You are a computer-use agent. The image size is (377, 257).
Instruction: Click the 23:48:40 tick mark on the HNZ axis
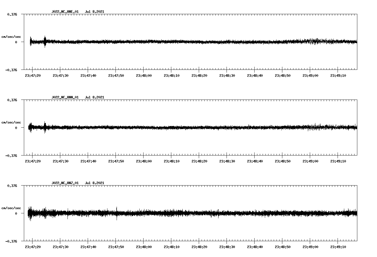tap(254, 243)
